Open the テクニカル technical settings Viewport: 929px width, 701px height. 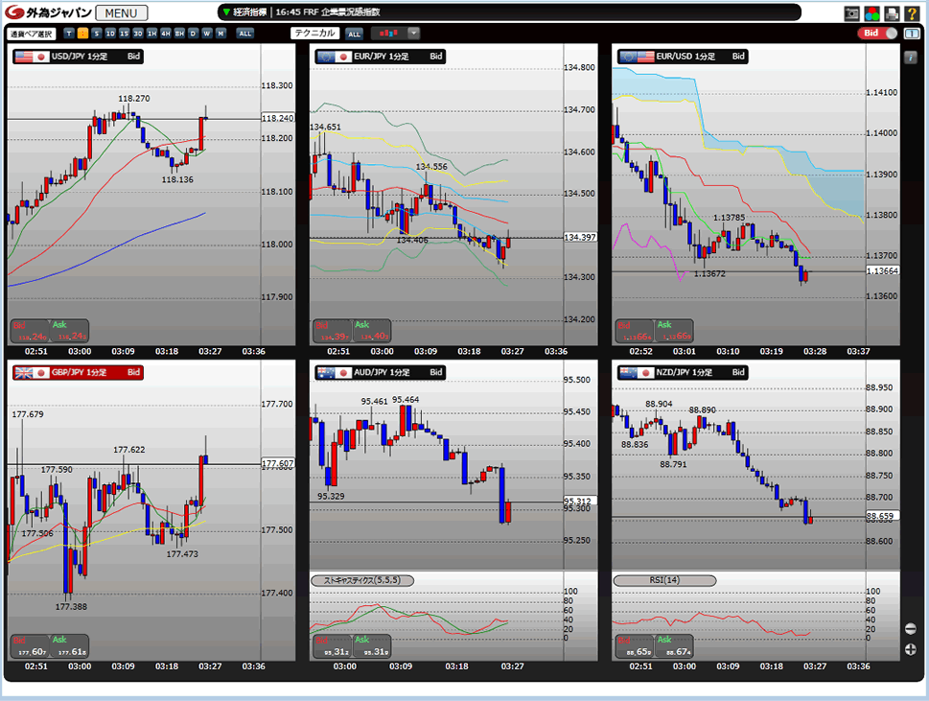click(315, 34)
